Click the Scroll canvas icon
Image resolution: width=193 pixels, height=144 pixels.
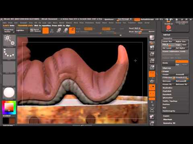[152, 47]
